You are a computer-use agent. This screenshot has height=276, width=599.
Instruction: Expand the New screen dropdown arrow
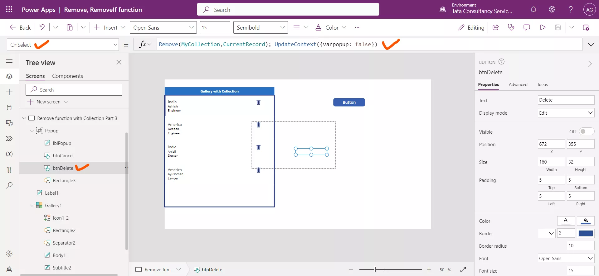(66, 102)
